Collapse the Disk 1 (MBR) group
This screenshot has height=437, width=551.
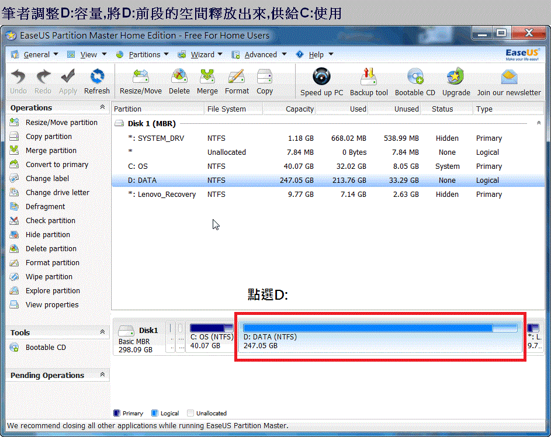point(539,123)
